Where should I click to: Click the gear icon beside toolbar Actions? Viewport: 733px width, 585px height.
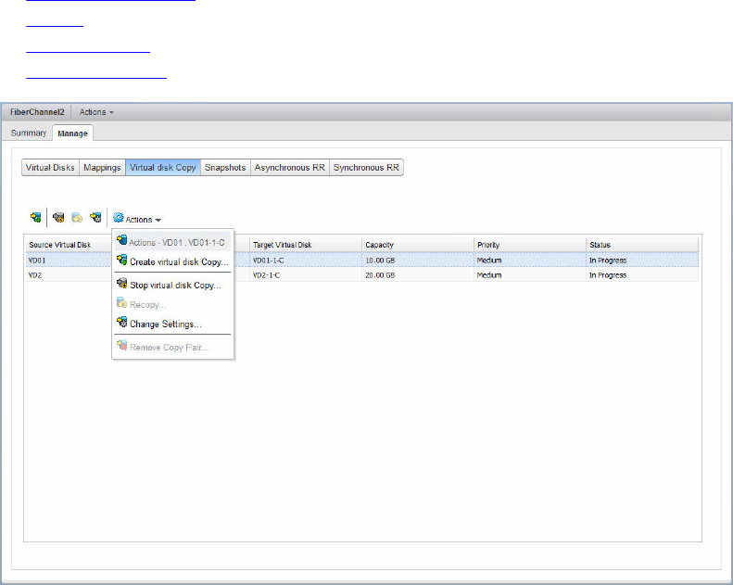(x=119, y=218)
